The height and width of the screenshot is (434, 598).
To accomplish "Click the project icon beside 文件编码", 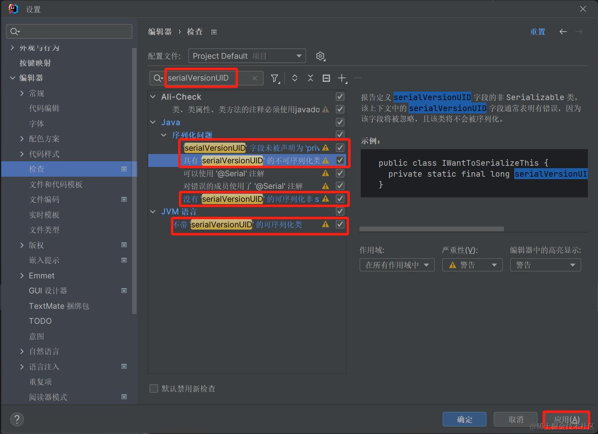I will pos(124,199).
